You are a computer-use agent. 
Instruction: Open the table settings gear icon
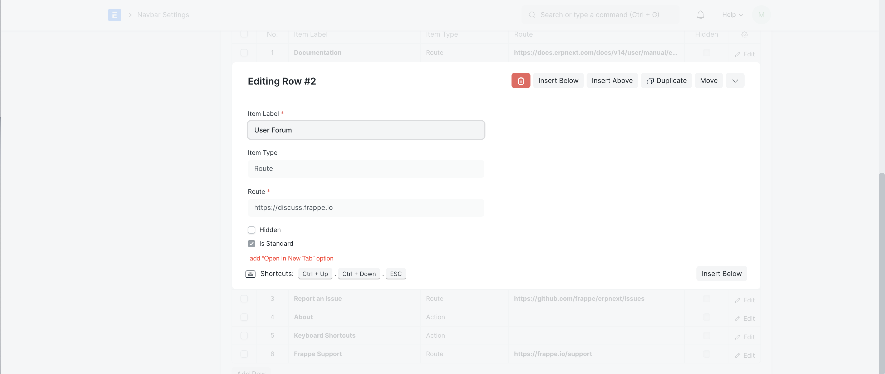tap(744, 34)
